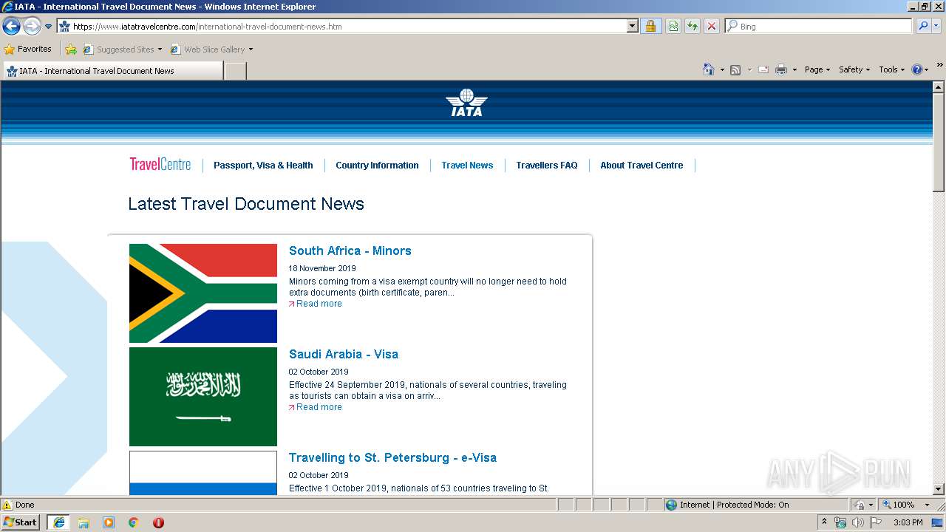Screen dimensions: 946x532
Task: Click the Print icon
Action: tap(781, 69)
